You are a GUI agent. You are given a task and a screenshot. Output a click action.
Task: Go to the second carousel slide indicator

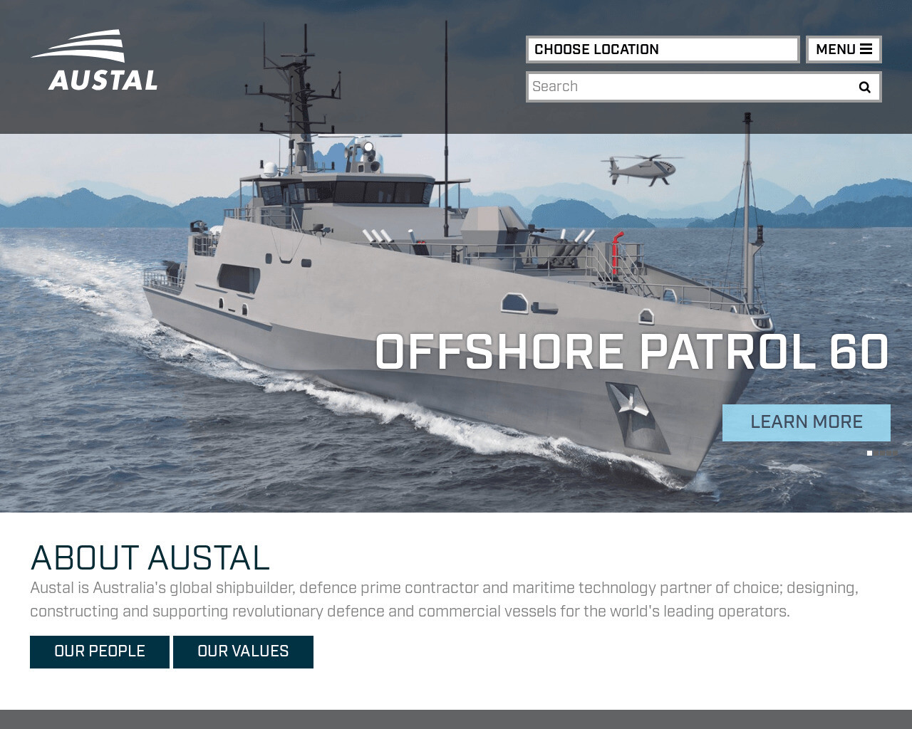(876, 453)
